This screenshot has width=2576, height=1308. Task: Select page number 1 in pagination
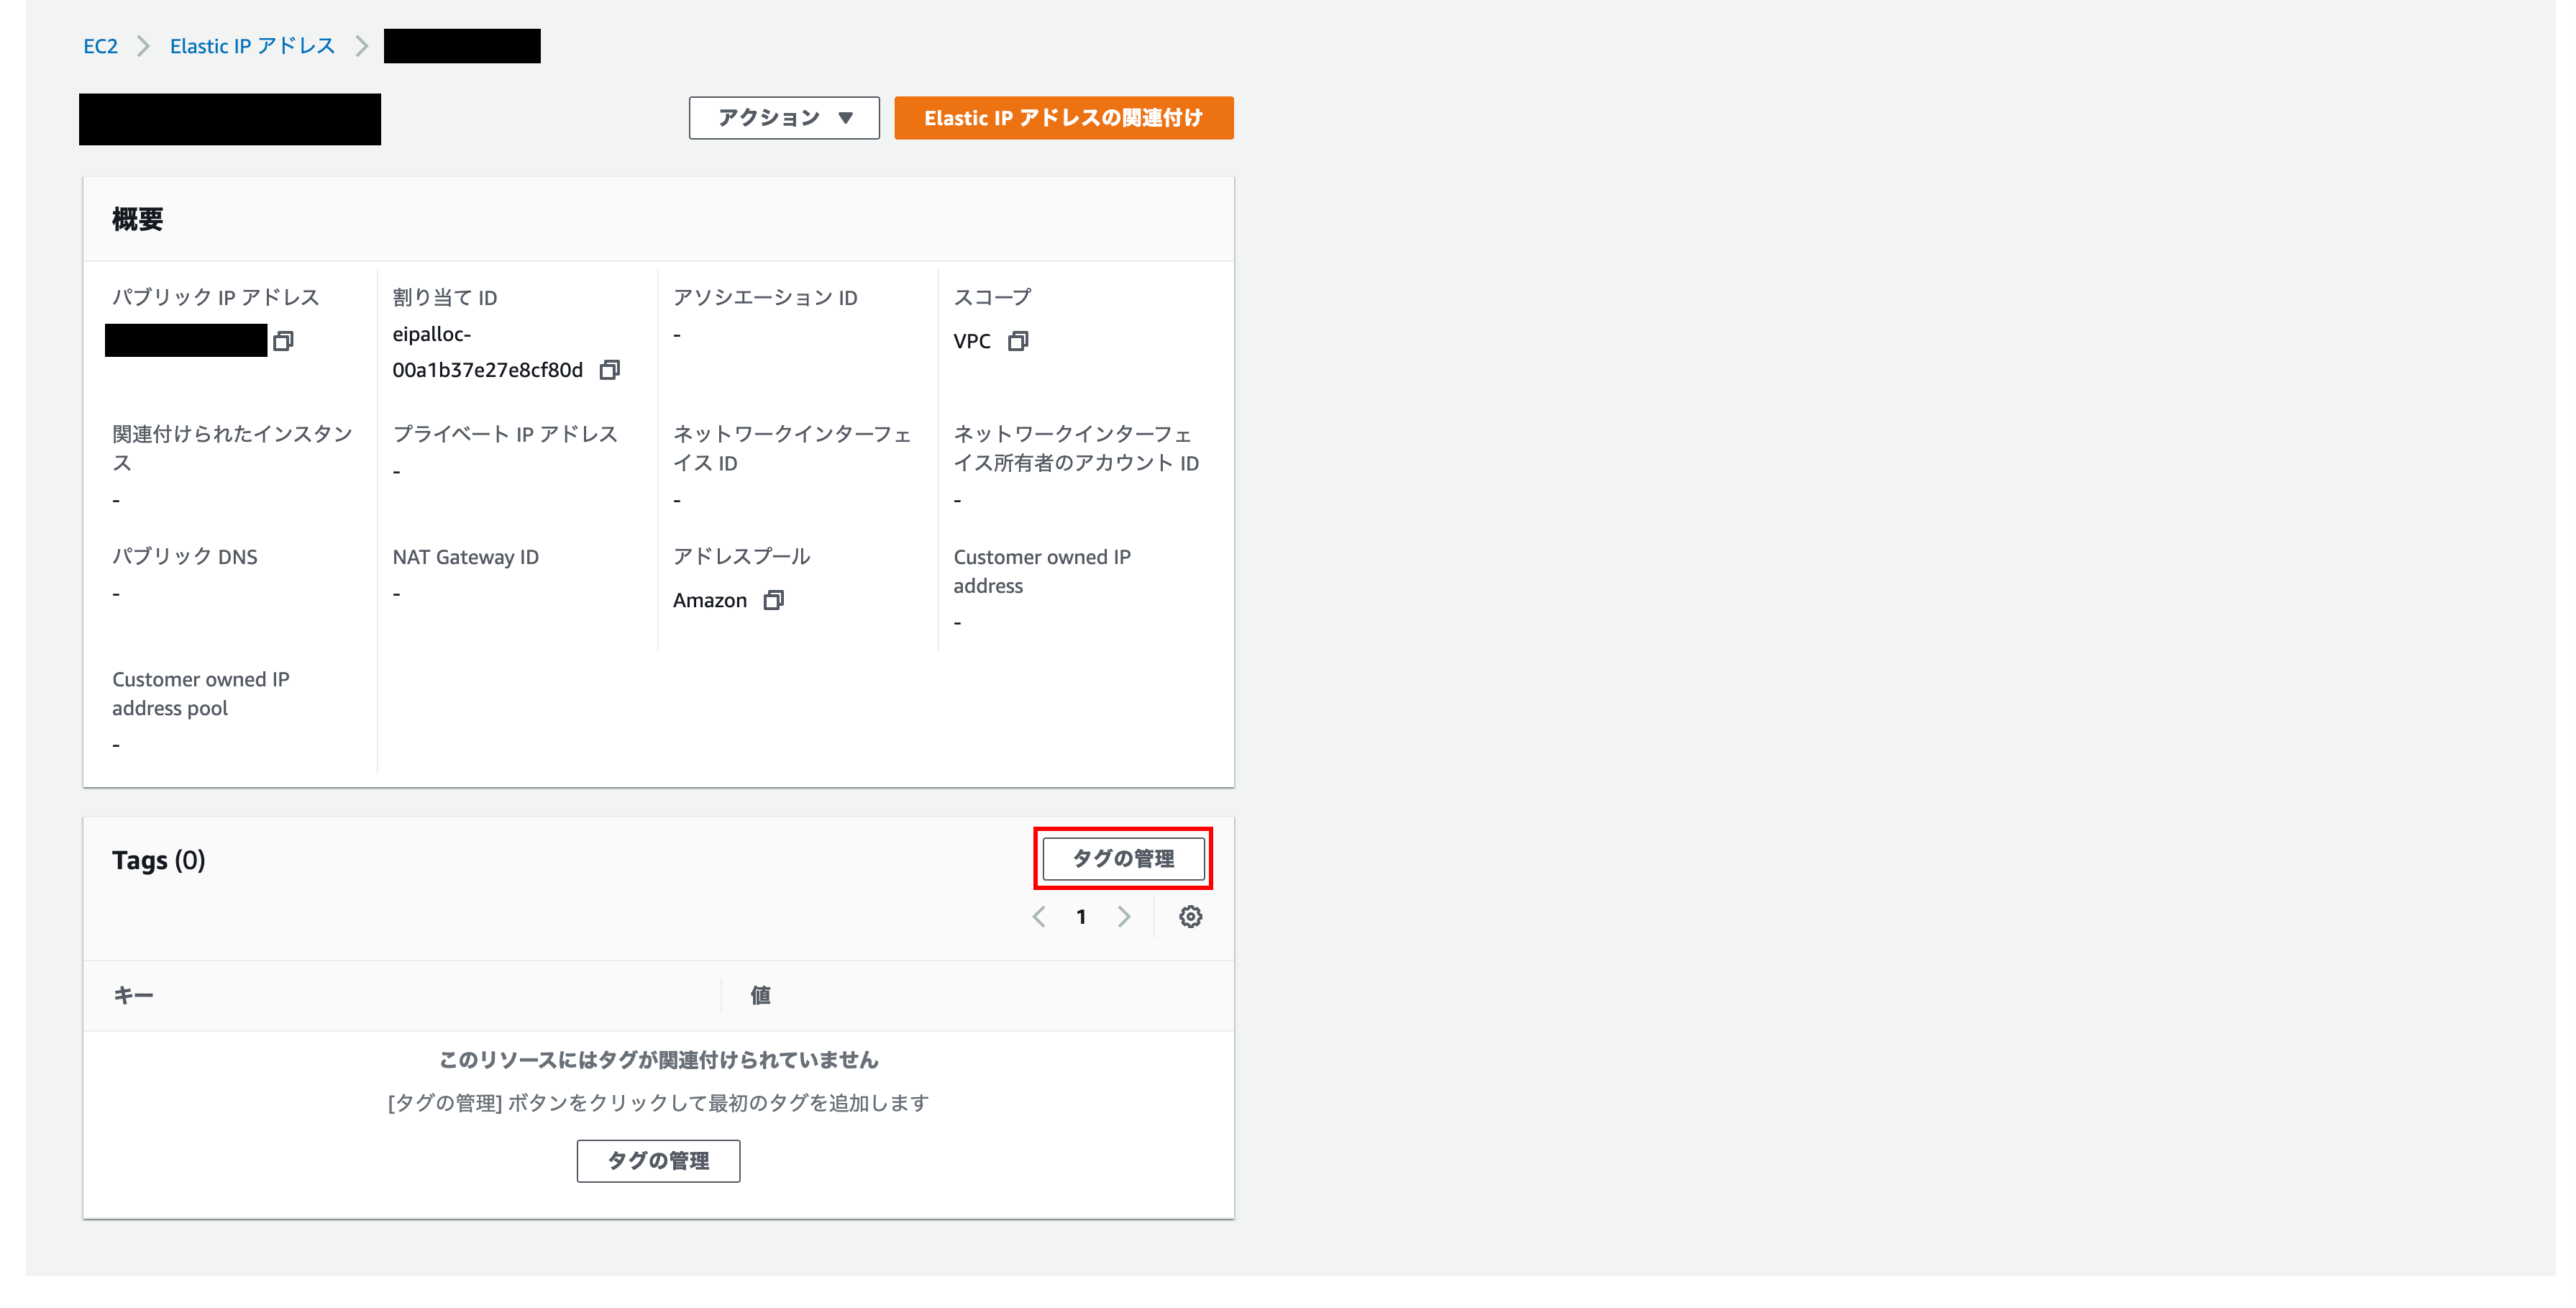click(1081, 917)
